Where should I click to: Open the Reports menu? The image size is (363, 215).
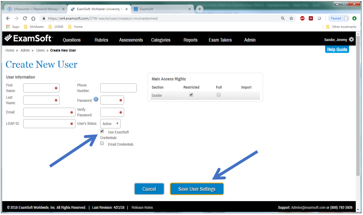pos(191,40)
